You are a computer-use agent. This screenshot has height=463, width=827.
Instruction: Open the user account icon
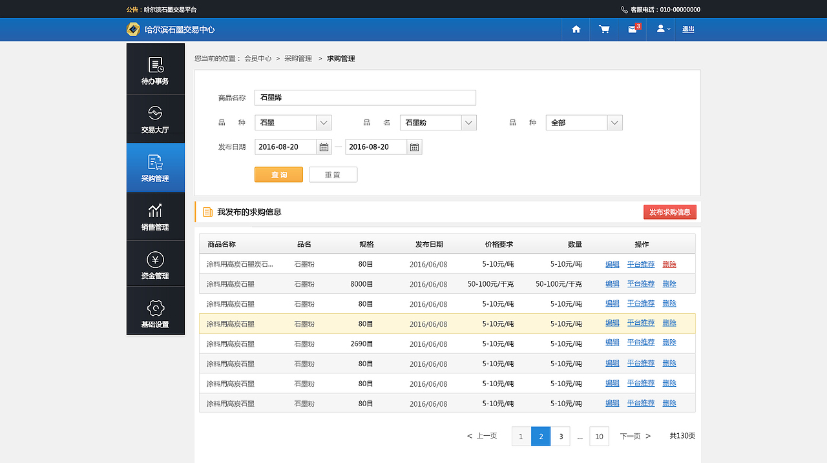(659, 29)
